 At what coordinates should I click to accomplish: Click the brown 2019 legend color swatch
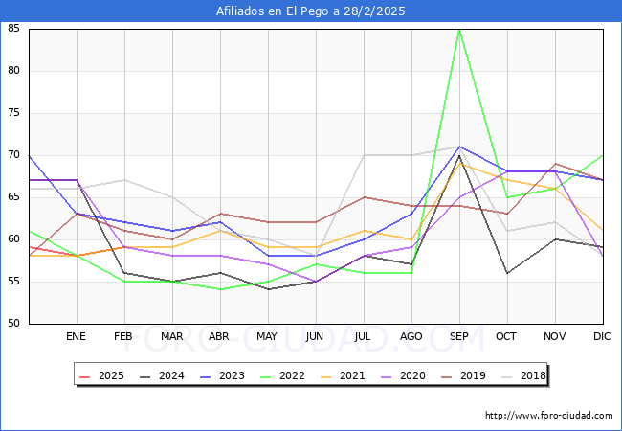447,376
